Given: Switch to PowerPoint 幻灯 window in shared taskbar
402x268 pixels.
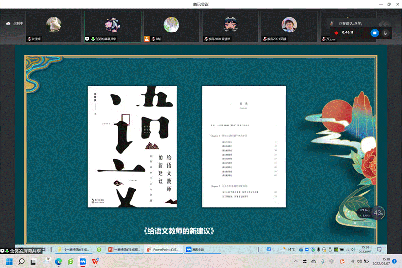Looking at the screenshot, I should [x=163, y=249].
